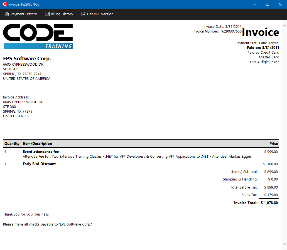Click the Get PDF Version document icon

[83, 14]
